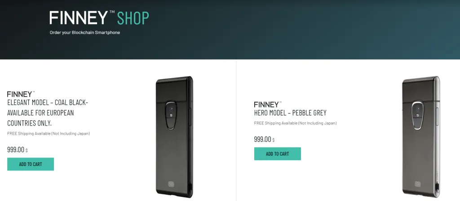Open the Coal Black phone image

click(174, 137)
